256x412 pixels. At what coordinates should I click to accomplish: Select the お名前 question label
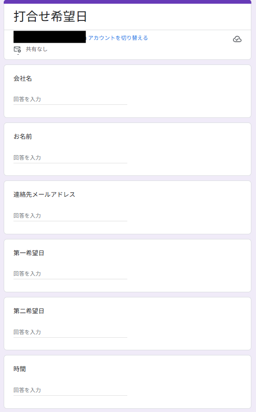tap(23, 136)
